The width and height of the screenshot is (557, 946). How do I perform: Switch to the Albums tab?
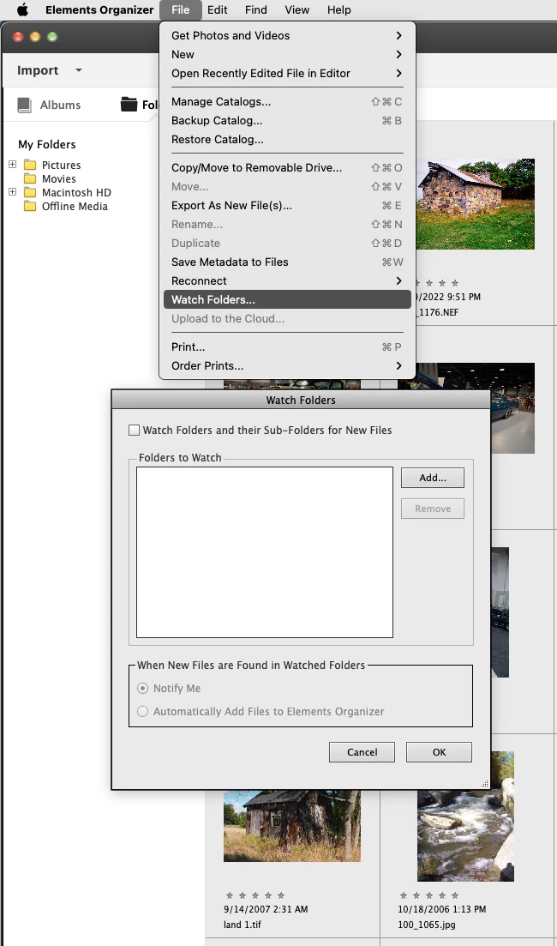click(x=49, y=105)
